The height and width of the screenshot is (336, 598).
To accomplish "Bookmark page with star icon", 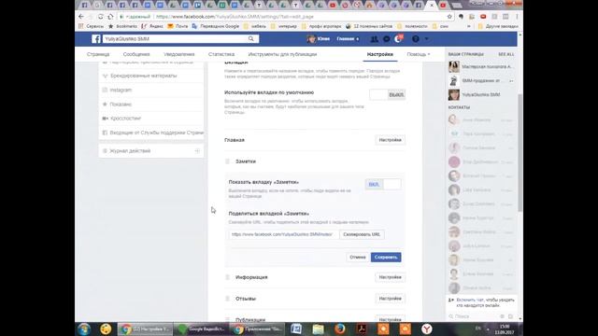I will (x=449, y=17).
